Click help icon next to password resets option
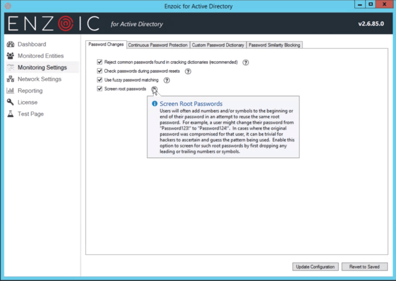The image size is (396, 281). coord(188,71)
